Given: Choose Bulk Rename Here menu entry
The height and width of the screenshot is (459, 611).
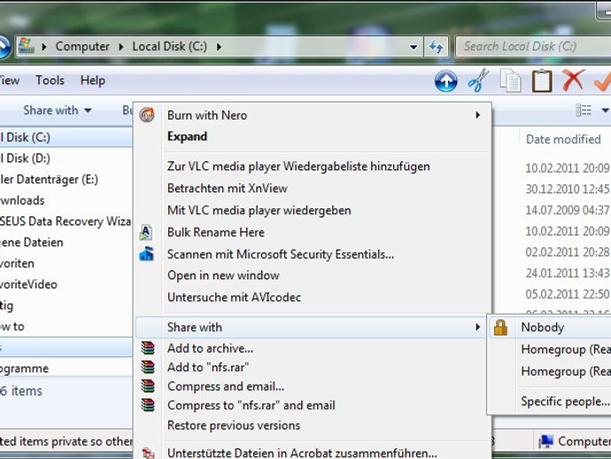Looking at the screenshot, I should (313, 232).
